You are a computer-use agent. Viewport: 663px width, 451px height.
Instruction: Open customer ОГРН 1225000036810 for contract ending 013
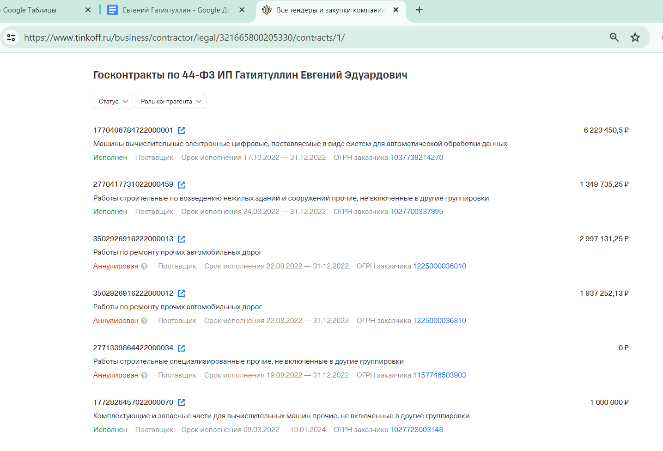tap(439, 266)
